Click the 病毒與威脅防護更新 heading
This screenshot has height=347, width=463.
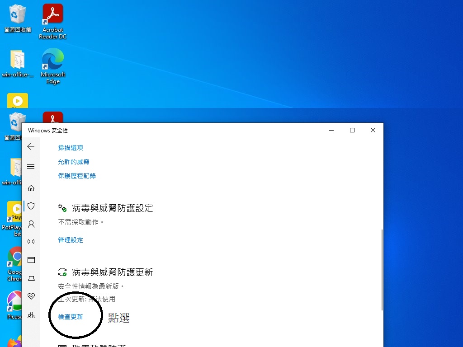point(113,272)
